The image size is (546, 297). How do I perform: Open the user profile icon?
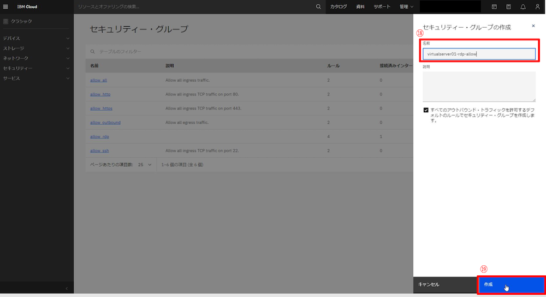537,7
